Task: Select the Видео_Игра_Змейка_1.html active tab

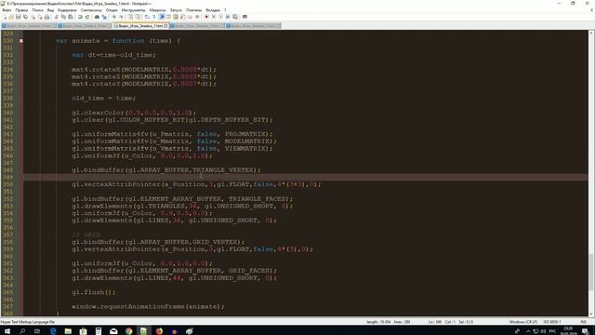Action: (x=140, y=26)
